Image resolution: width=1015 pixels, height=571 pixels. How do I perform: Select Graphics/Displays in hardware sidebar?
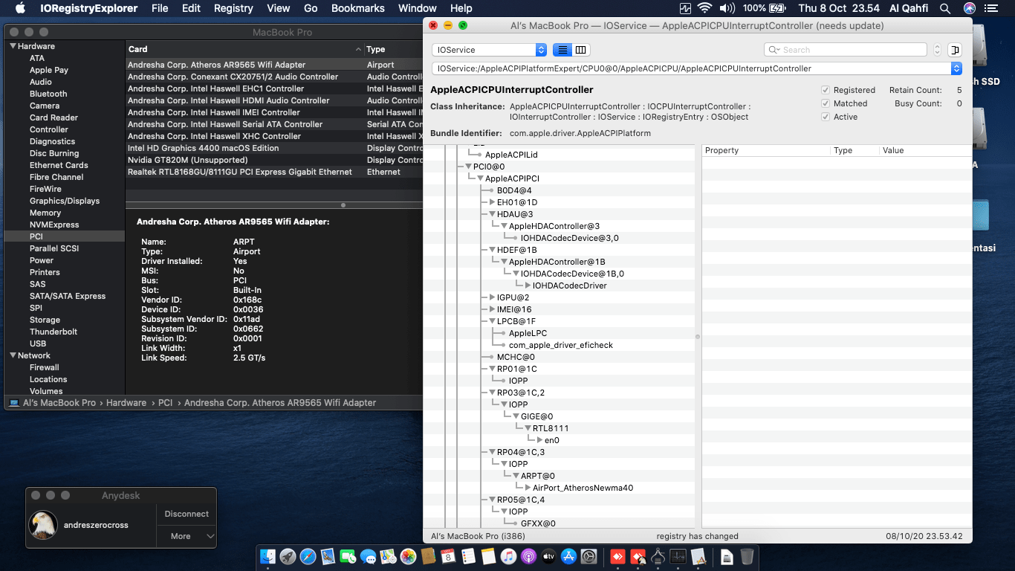coord(65,201)
